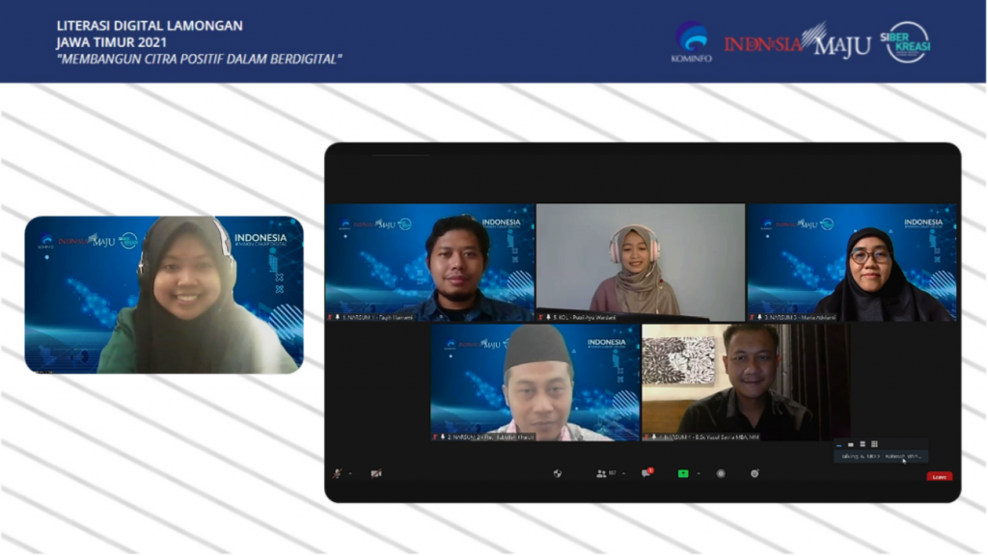Select the minimized strip view icon
Viewport: 988px width, 556px height.
(839, 443)
